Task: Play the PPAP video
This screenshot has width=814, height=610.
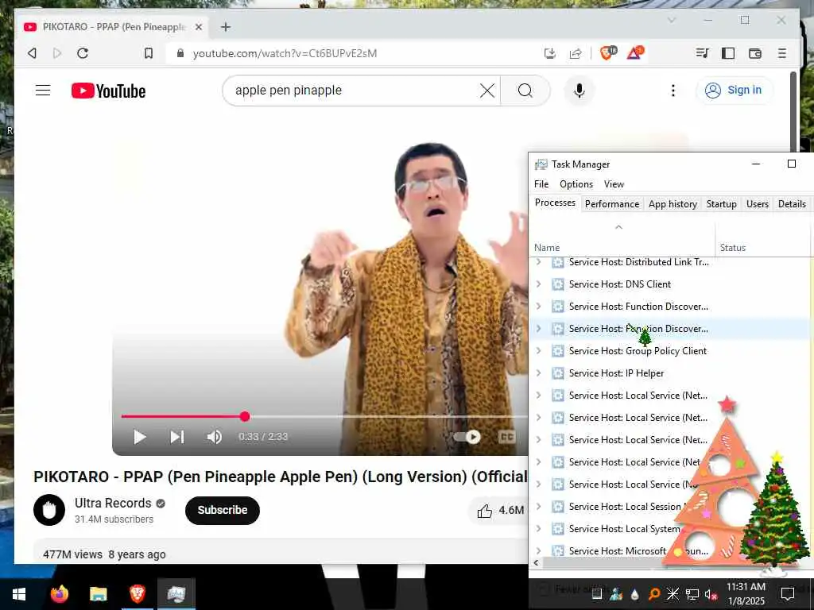Action: (x=139, y=437)
